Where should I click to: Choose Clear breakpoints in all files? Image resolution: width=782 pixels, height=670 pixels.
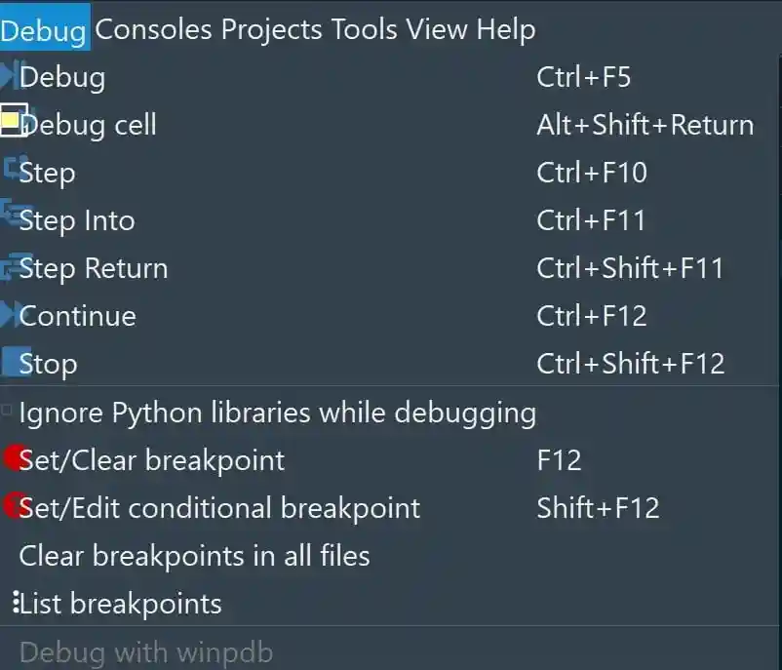(194, 556)
